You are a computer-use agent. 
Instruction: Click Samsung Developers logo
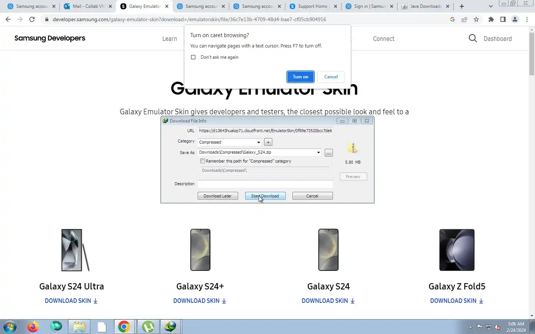(x=50, y=38)
